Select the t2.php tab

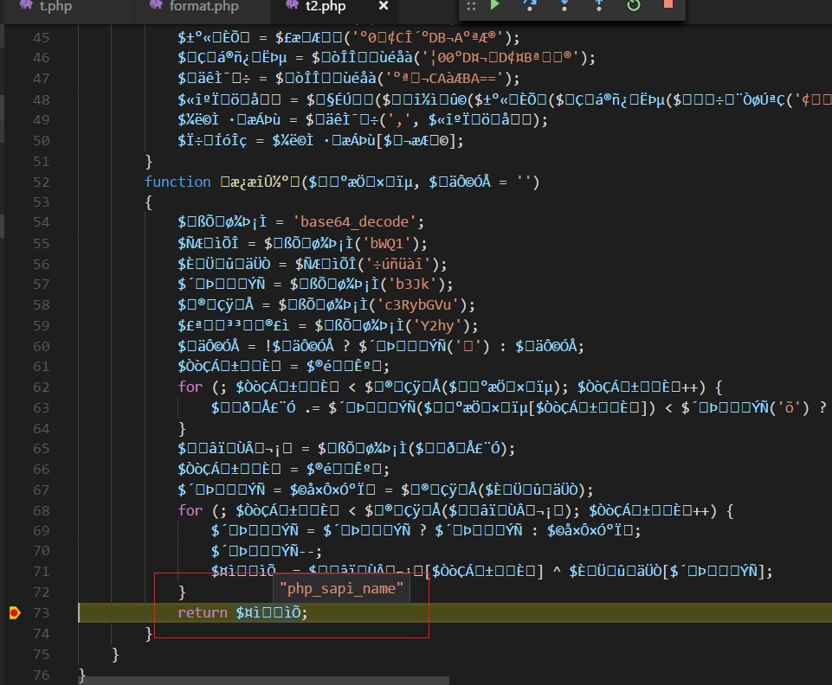click(x=326, y=6)
